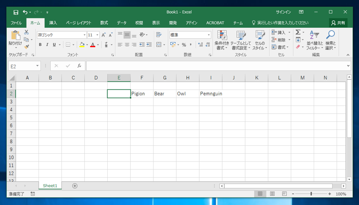This screenshot has height=205, width=359.
Task: Open the ファイル tab
Action: (x=16, y=23)
